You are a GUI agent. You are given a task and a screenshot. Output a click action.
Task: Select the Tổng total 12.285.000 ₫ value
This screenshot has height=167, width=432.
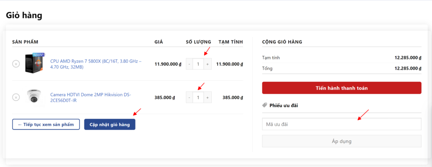pyautogui.click(x=408, y=68)
